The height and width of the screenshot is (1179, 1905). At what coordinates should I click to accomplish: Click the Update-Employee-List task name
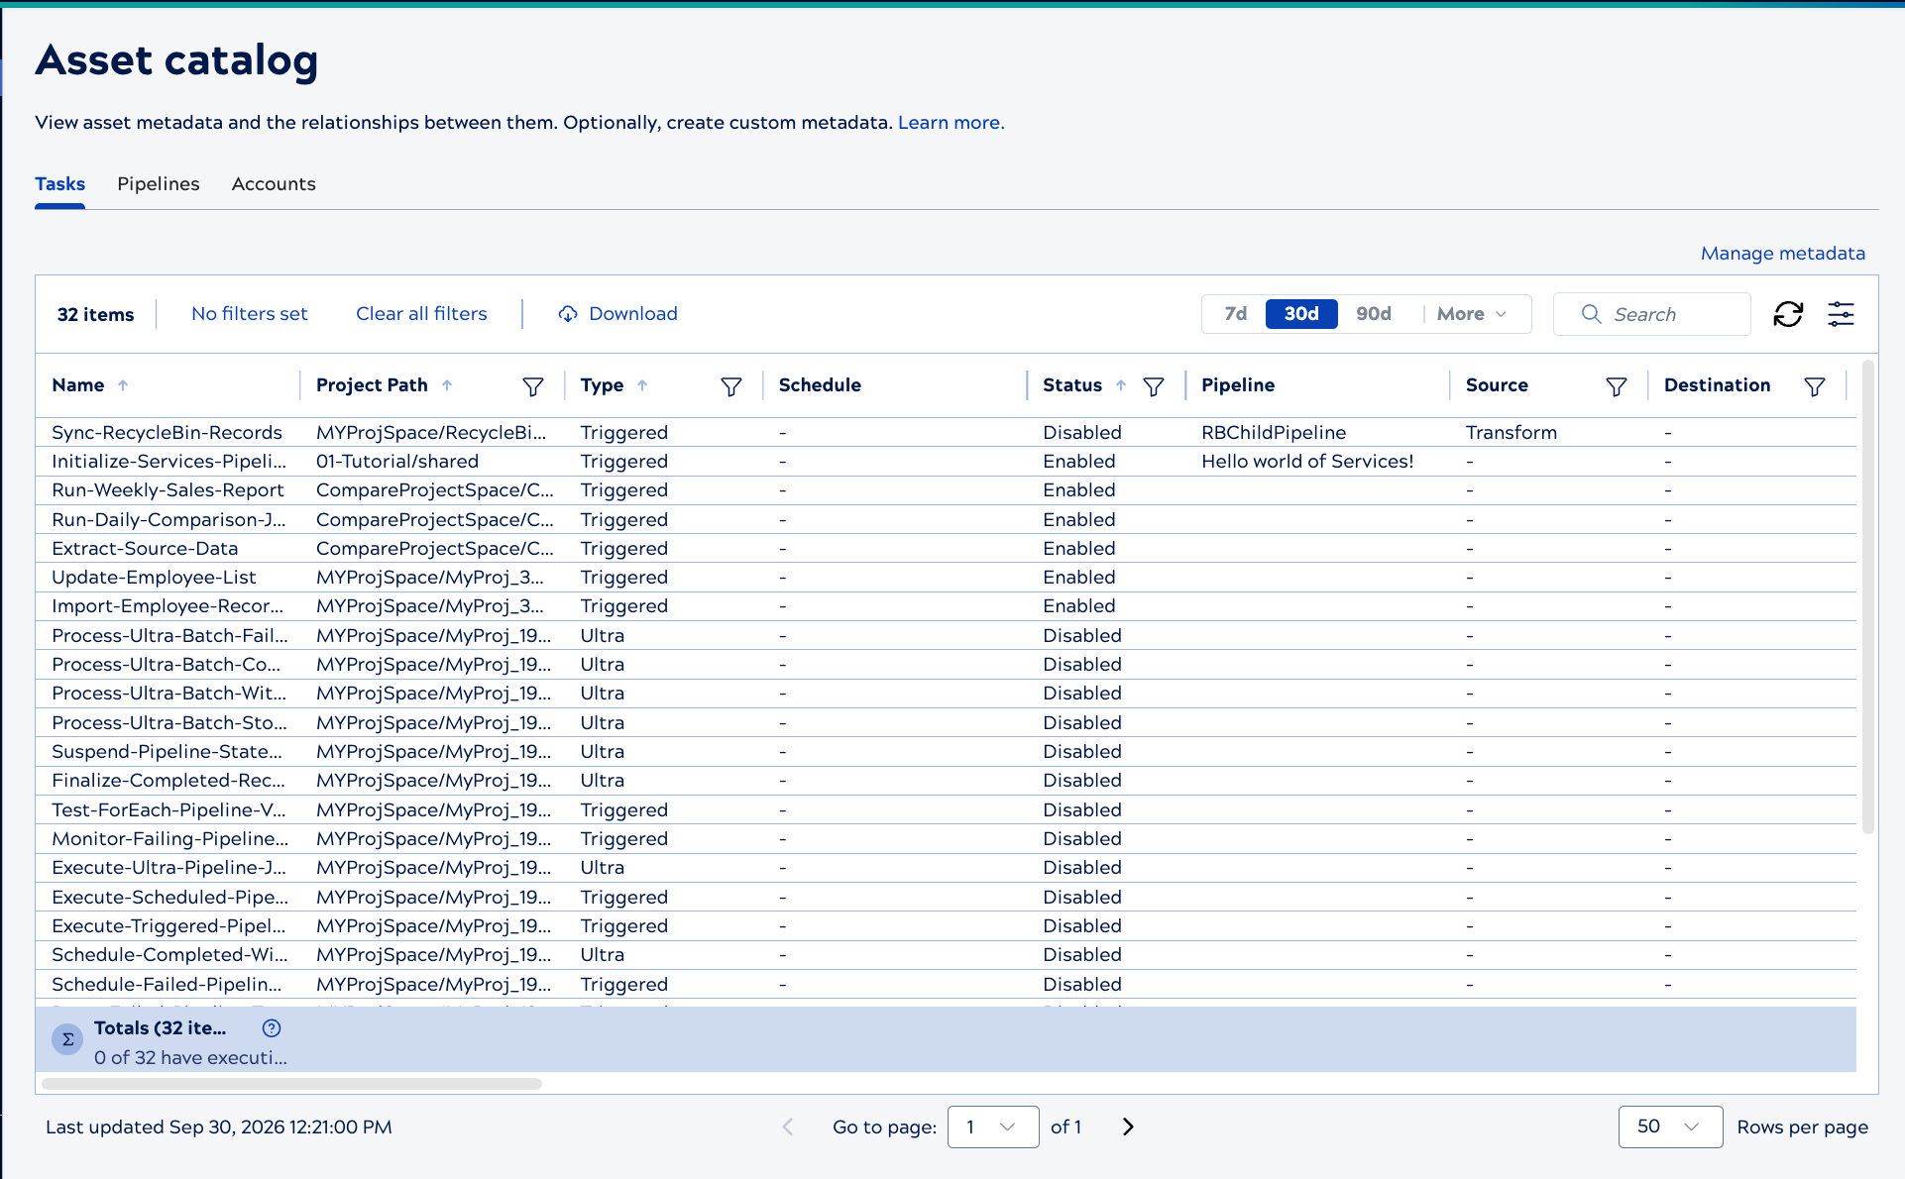pyautogui.click(x=154, y=578)
